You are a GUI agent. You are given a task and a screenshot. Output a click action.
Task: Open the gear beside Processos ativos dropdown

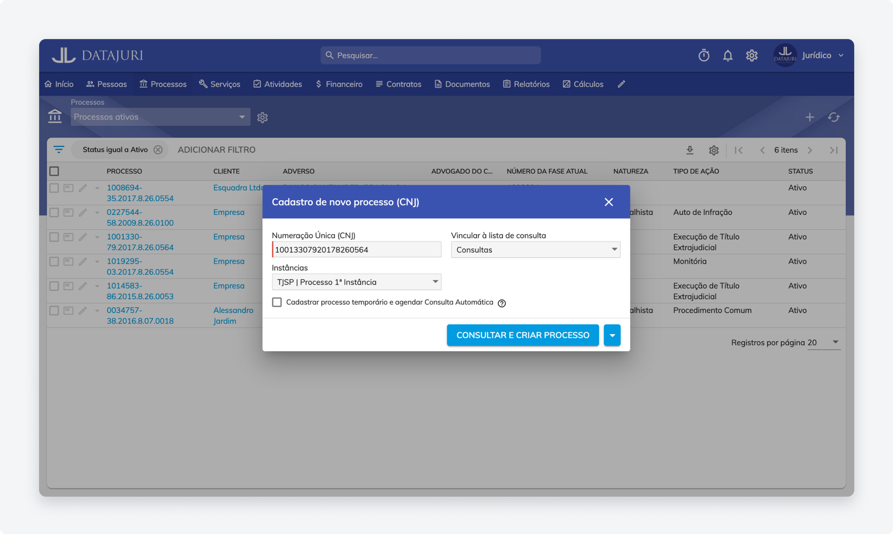tap(263, 117)
